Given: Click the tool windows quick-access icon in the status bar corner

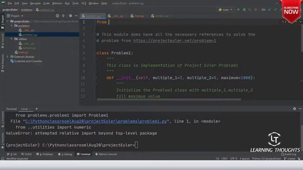Looking at the screenshot, I should pos(2,159).
